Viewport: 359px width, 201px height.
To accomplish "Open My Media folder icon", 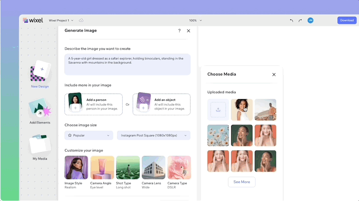I will 40,144.
